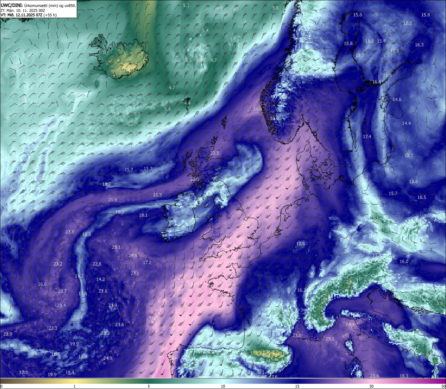Select the 22.6 value label

[x=194, y=179]
